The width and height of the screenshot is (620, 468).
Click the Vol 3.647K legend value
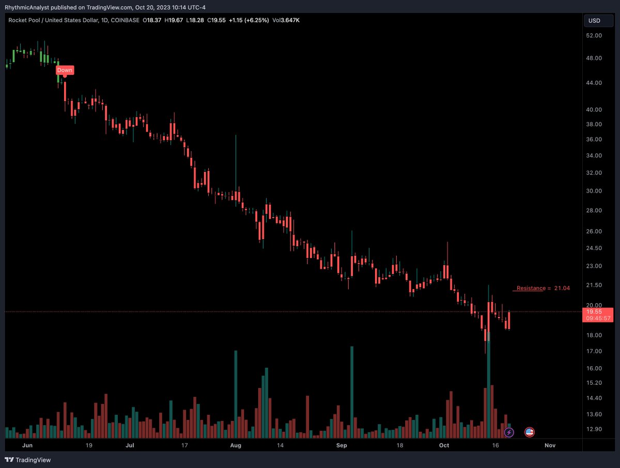click(285, 21)
